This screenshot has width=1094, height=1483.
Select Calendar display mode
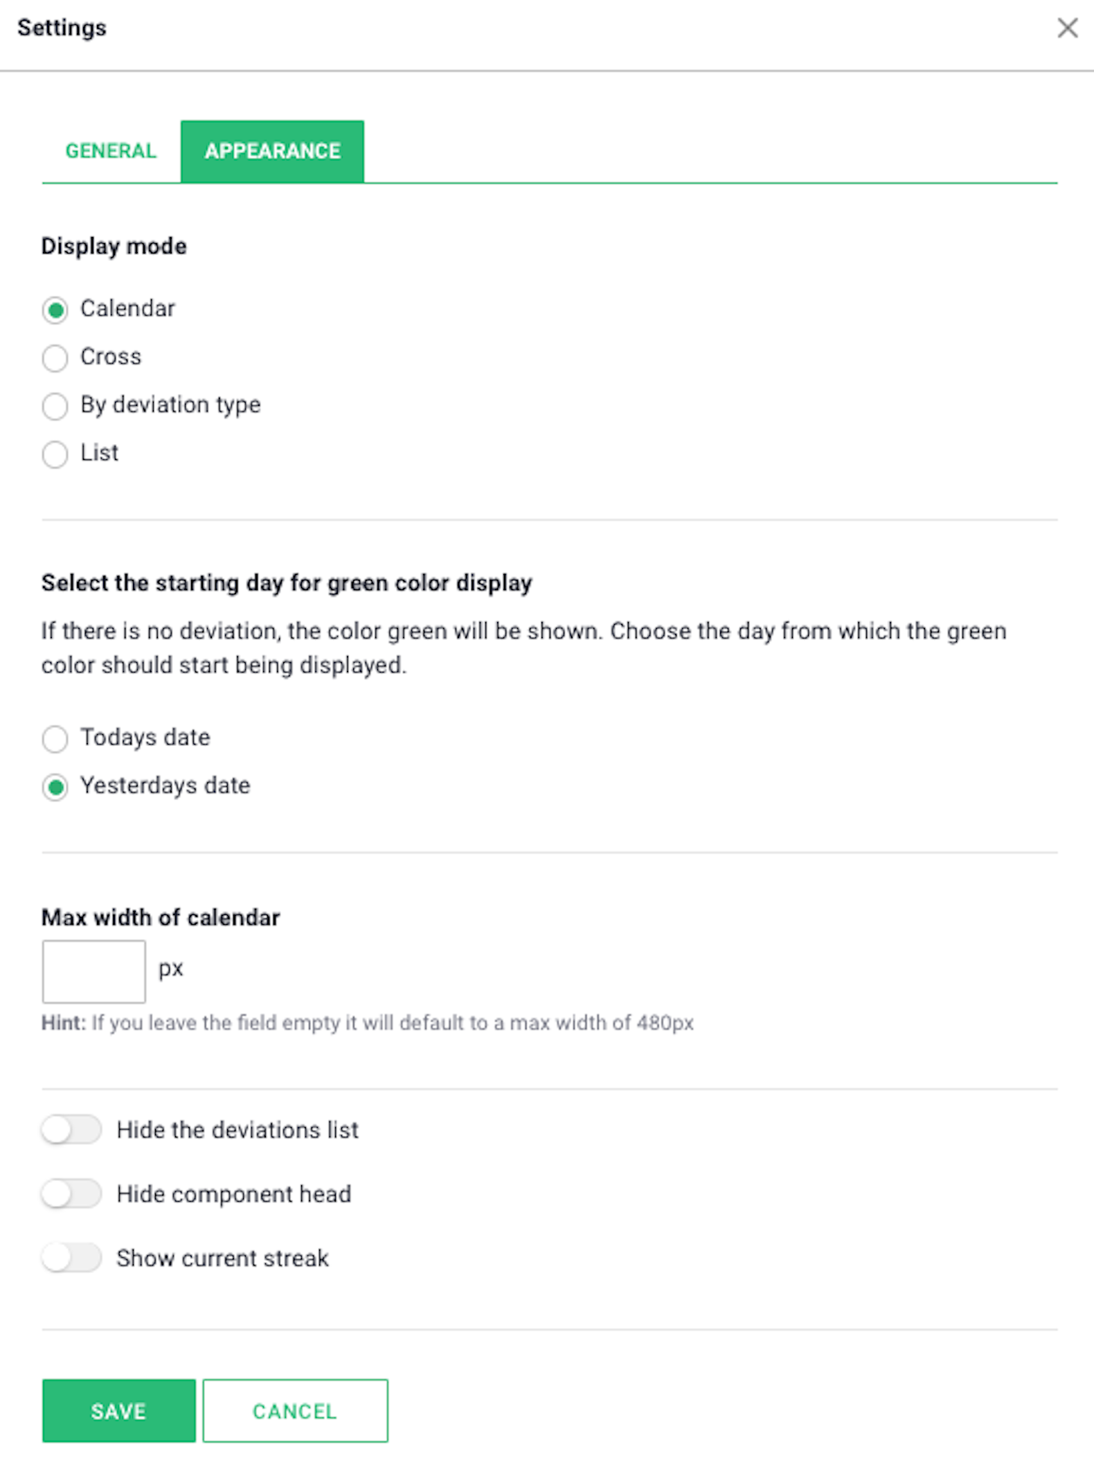tap(55, 310)
